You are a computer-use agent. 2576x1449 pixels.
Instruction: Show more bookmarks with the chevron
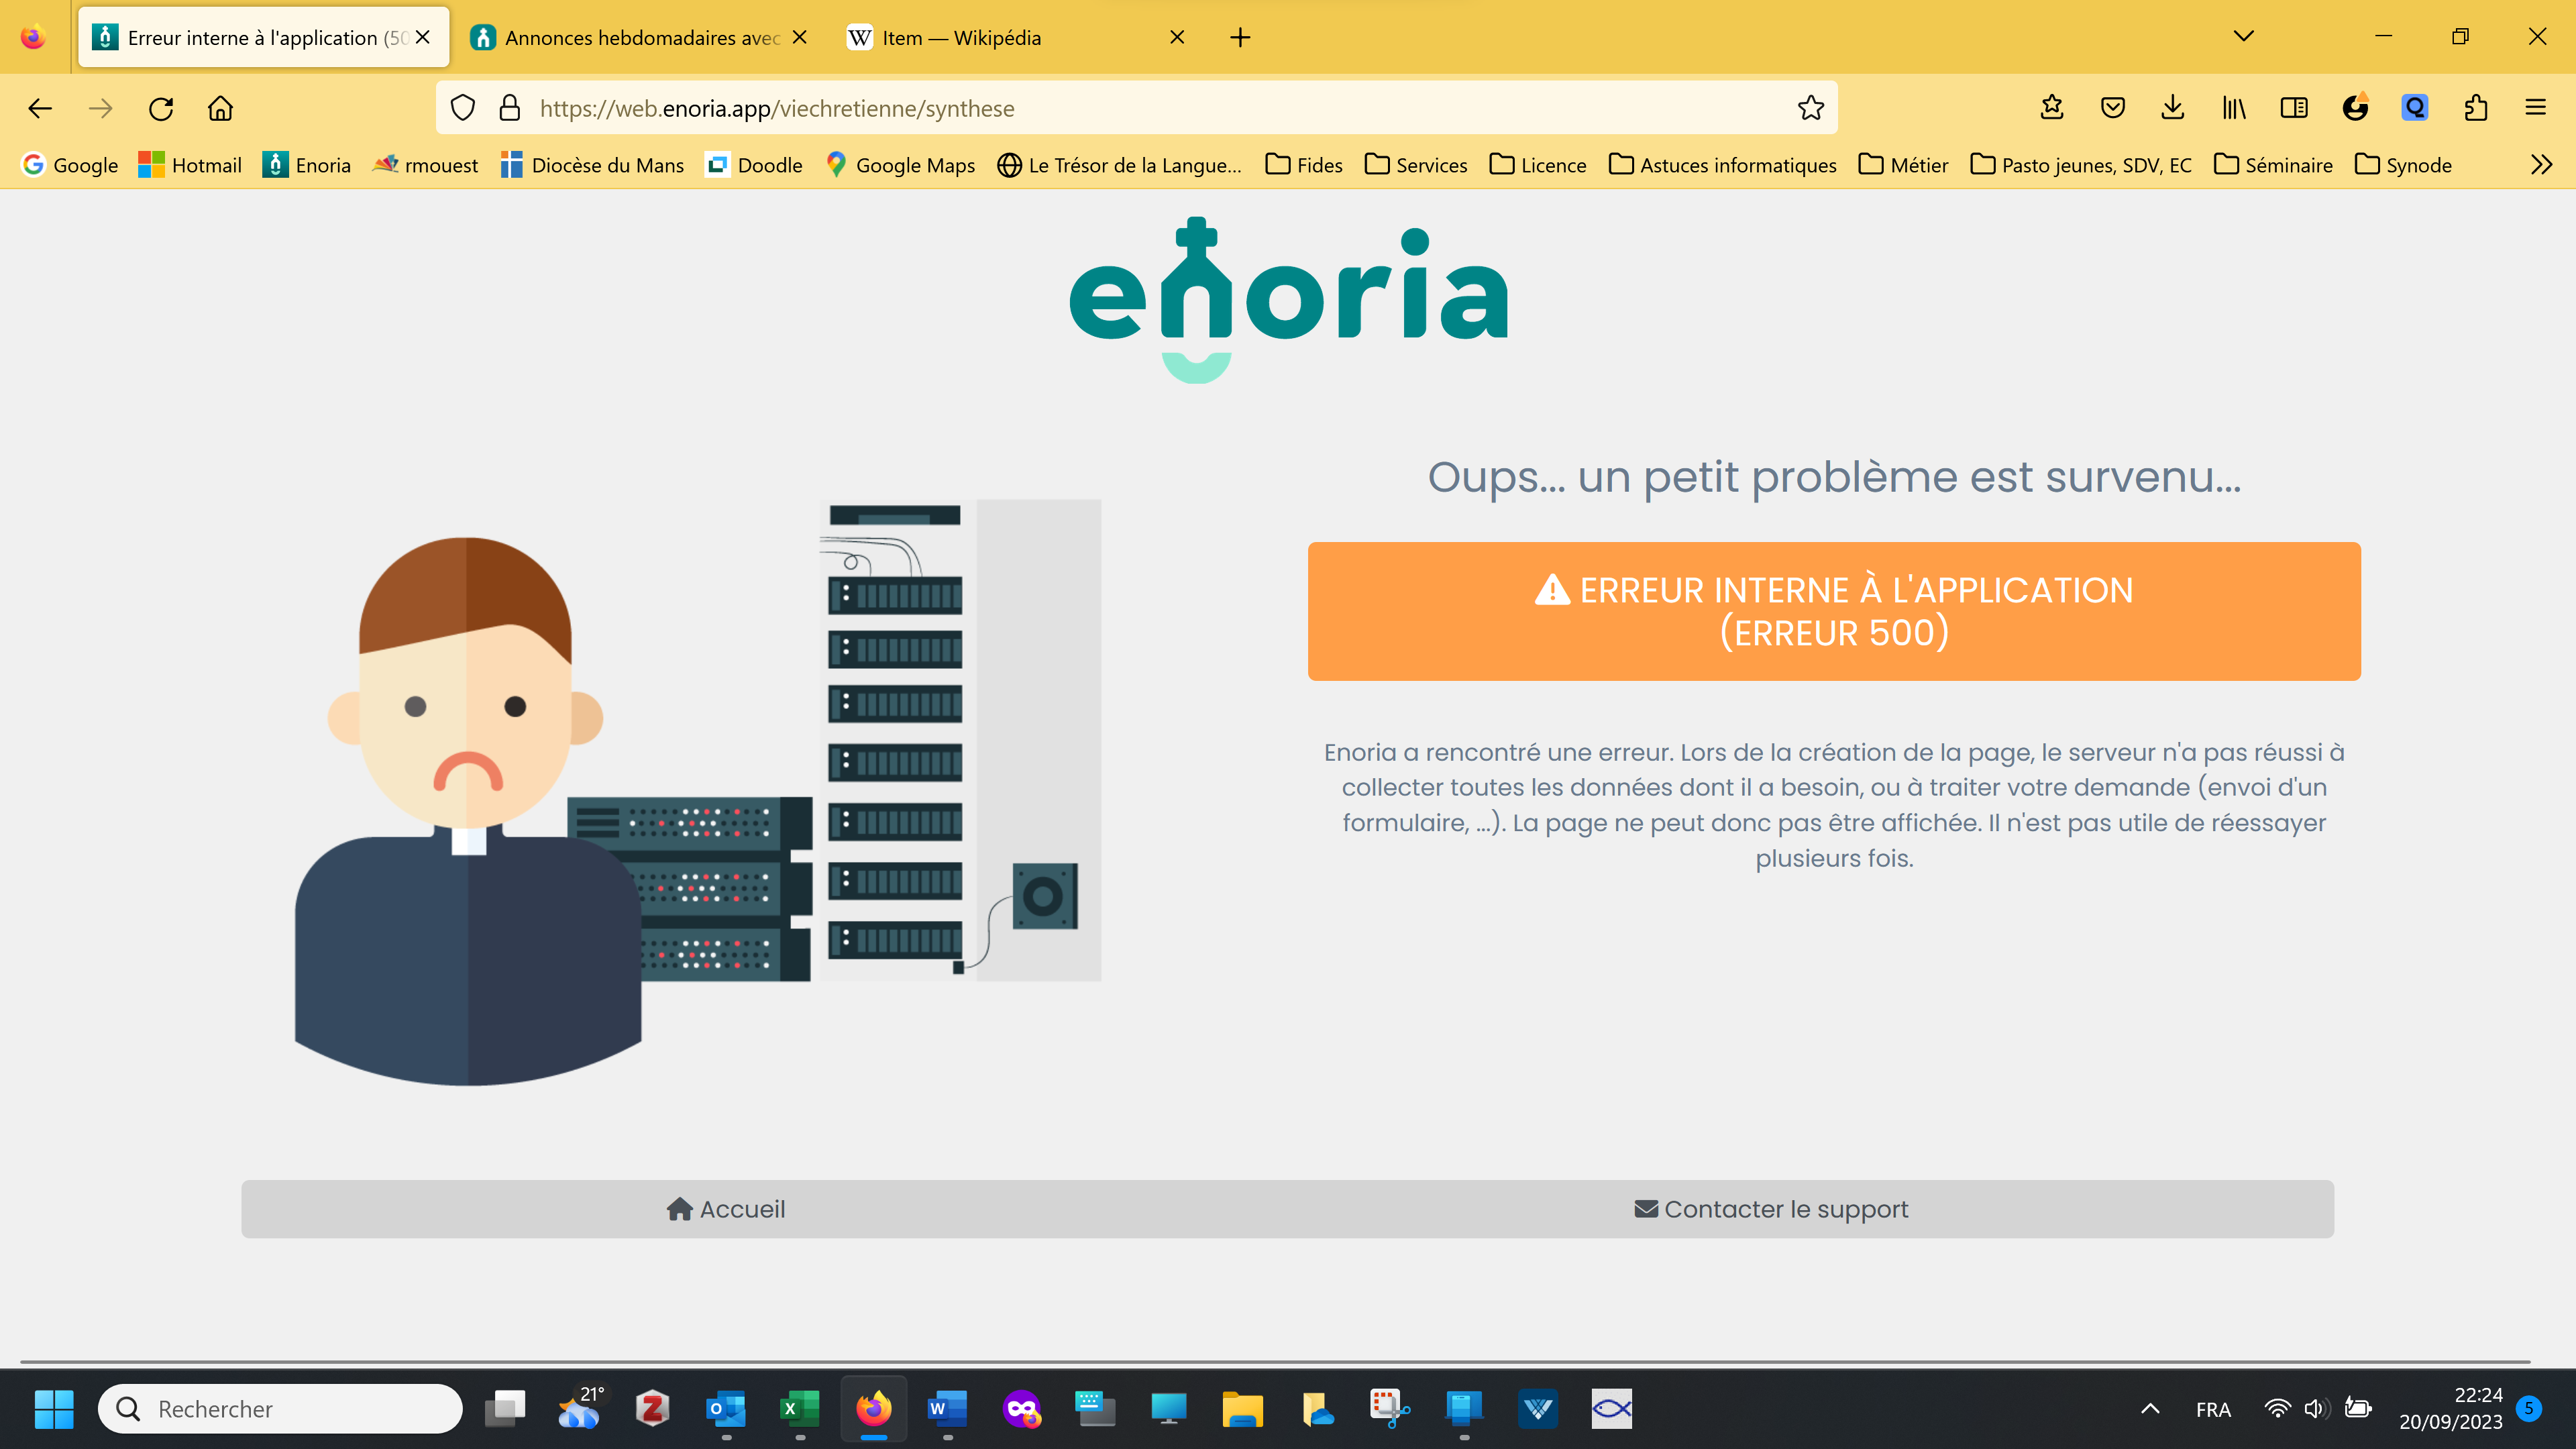(2541, 165)
